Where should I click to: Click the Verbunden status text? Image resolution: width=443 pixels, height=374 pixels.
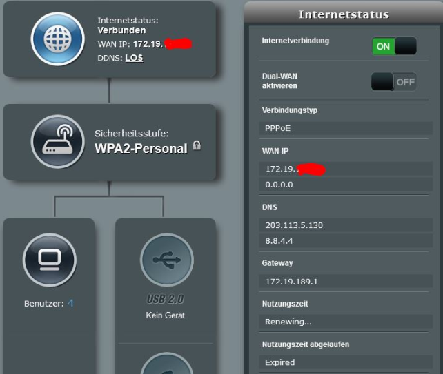(121, 30)
